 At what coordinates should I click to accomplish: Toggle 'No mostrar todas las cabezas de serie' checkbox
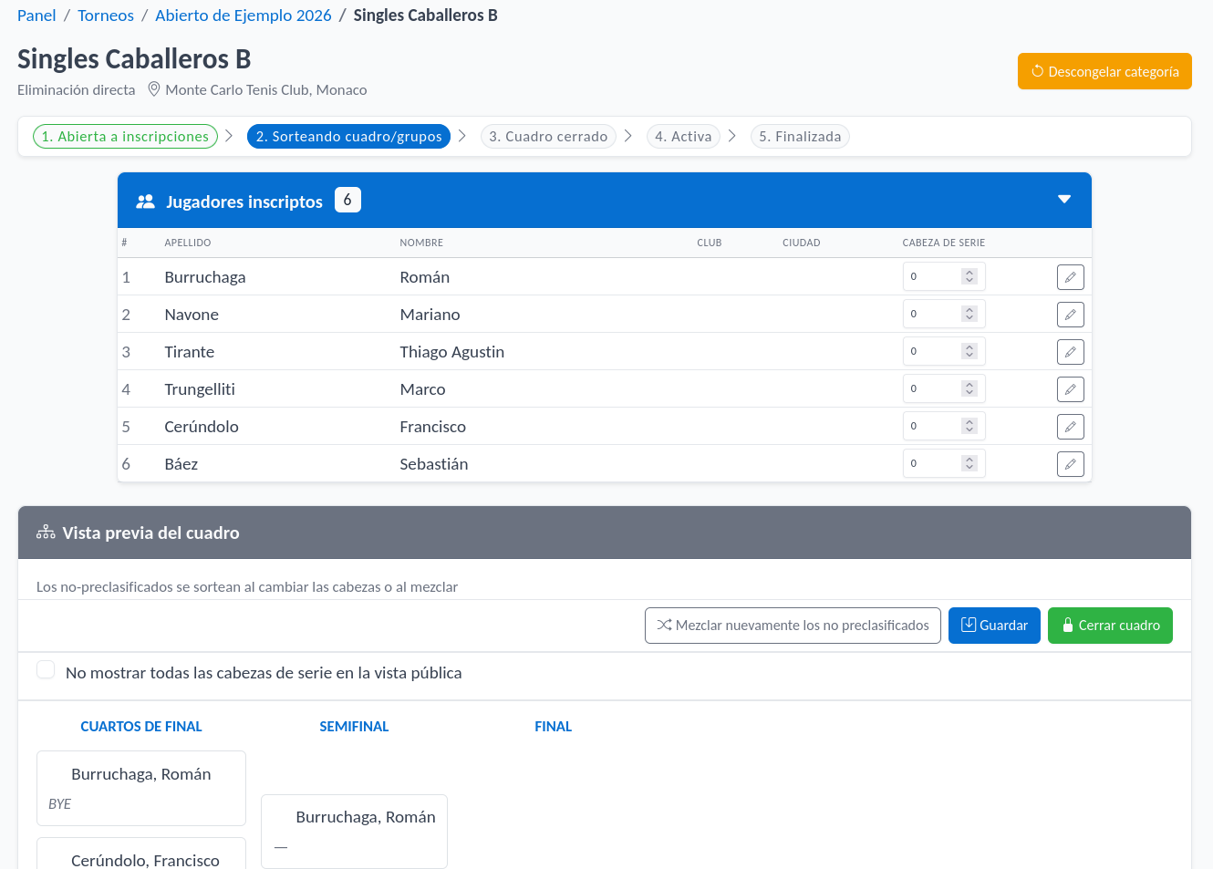[x=46, y=670]
